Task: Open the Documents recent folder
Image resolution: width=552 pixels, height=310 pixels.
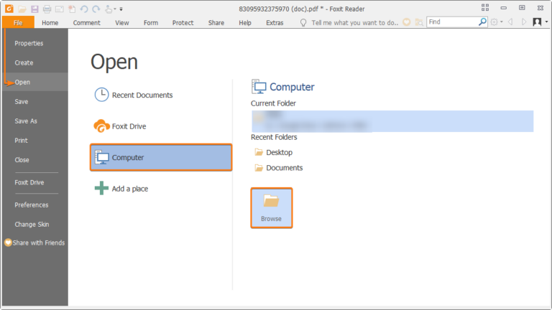Action: click(278, 168)
